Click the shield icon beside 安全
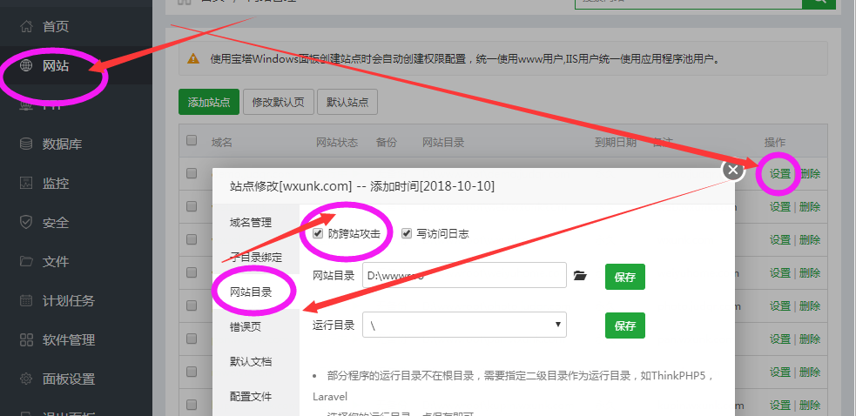 26,223
